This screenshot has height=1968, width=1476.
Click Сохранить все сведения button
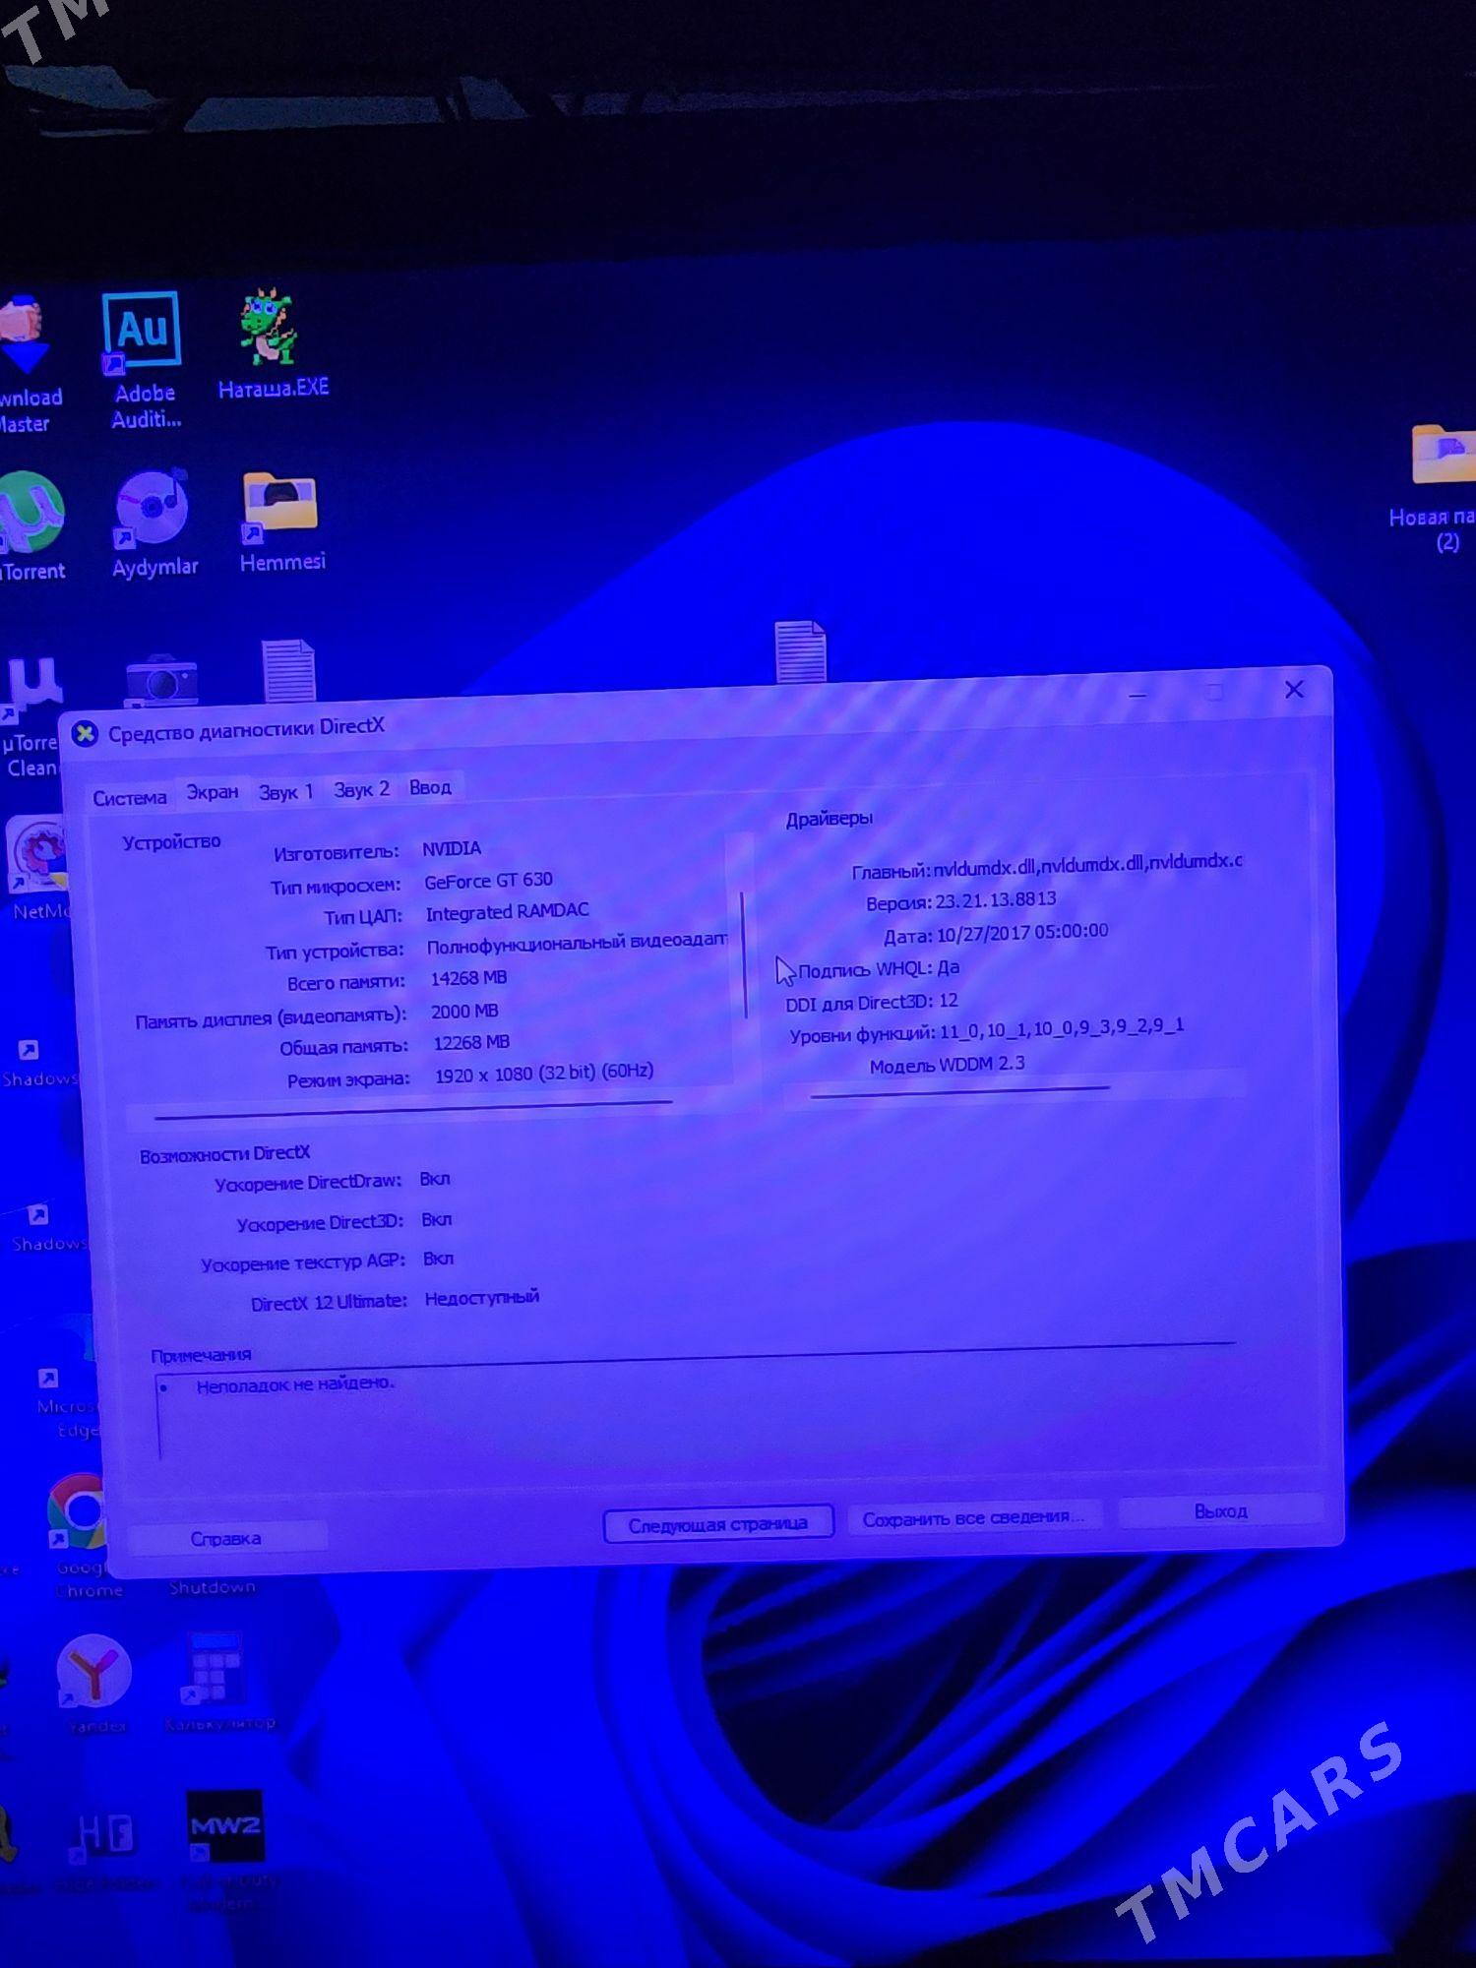click(x=972, y=1518)
